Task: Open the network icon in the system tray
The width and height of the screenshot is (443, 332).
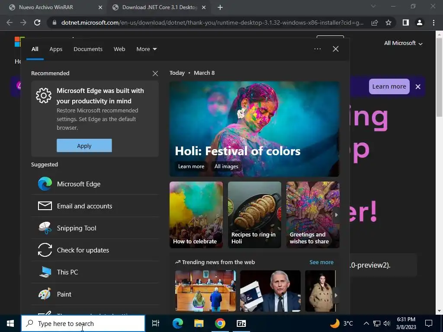Action: click(377, 323)
